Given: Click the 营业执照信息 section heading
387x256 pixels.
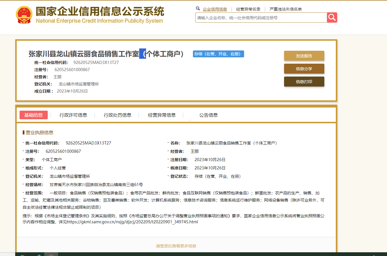Looking at the screenshot, I should (39, 132).
